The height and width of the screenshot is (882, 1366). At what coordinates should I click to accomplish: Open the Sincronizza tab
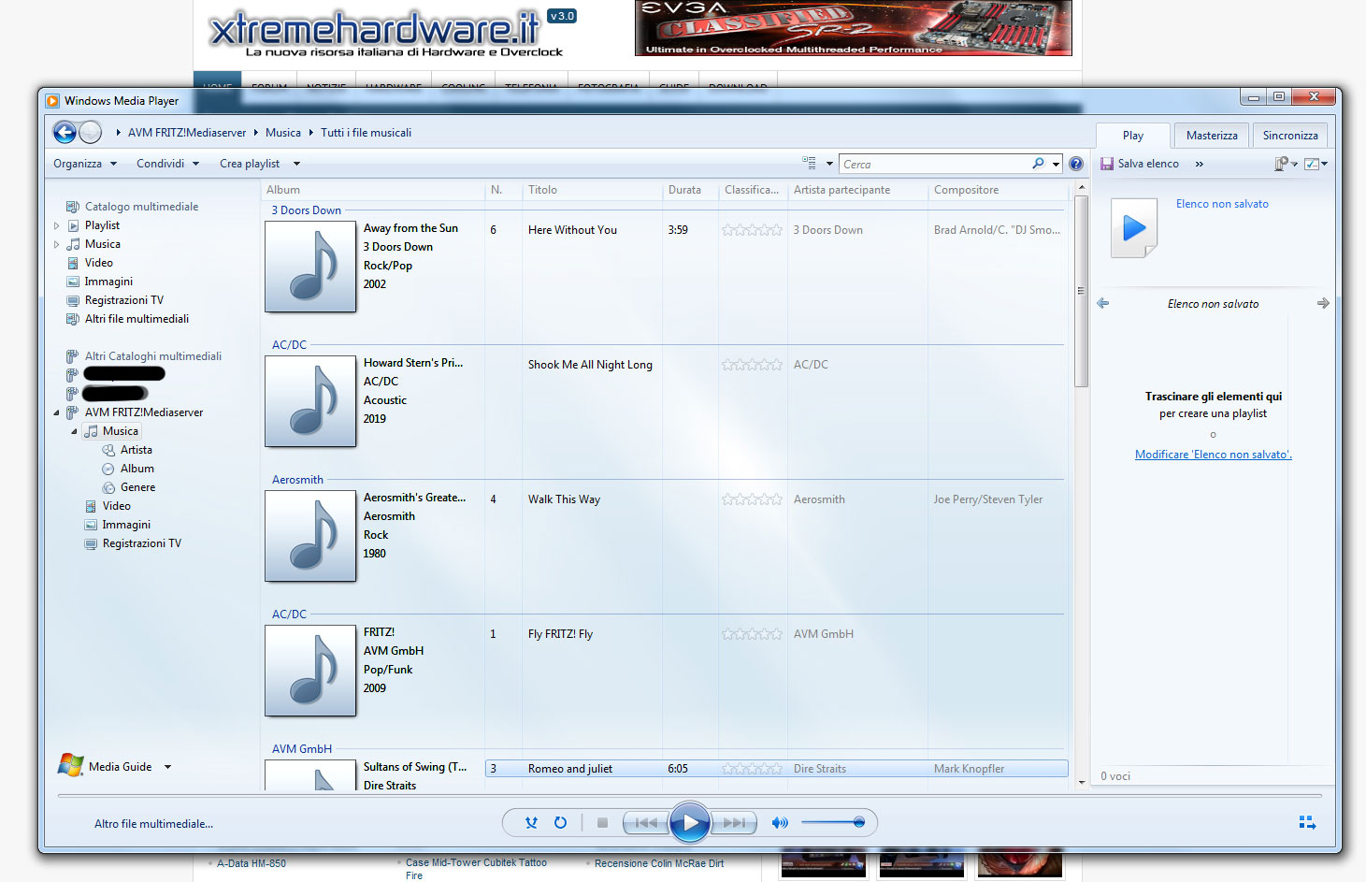pos(1289,136)
